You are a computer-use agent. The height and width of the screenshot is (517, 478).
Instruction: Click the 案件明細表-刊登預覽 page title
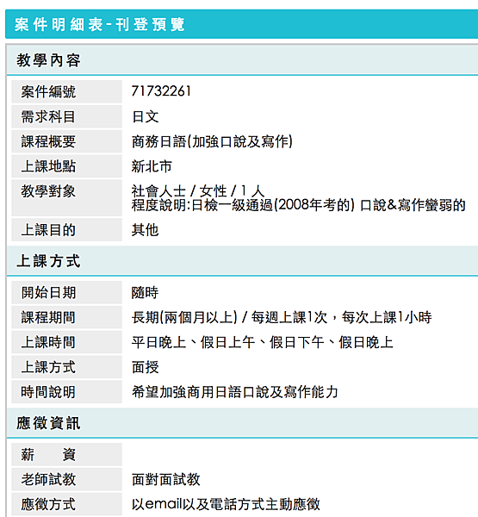(x=99, y=25)
